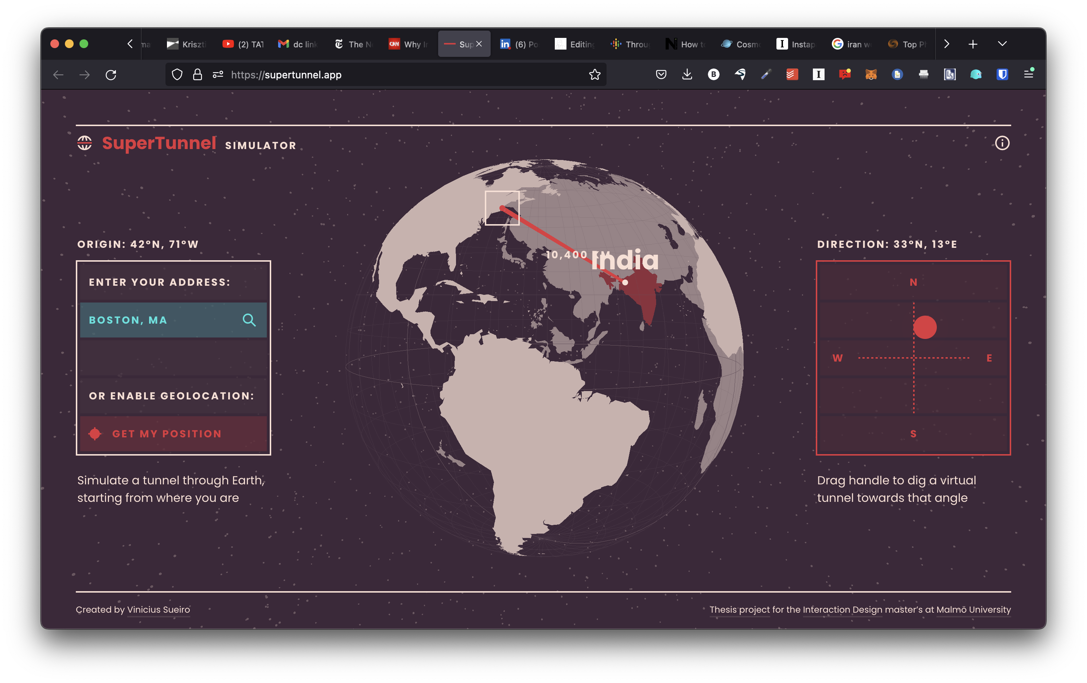Viewport: 1087px width, 683px height.
Task: Open the Vinicius Sueiro link
Action: [159, 609]
